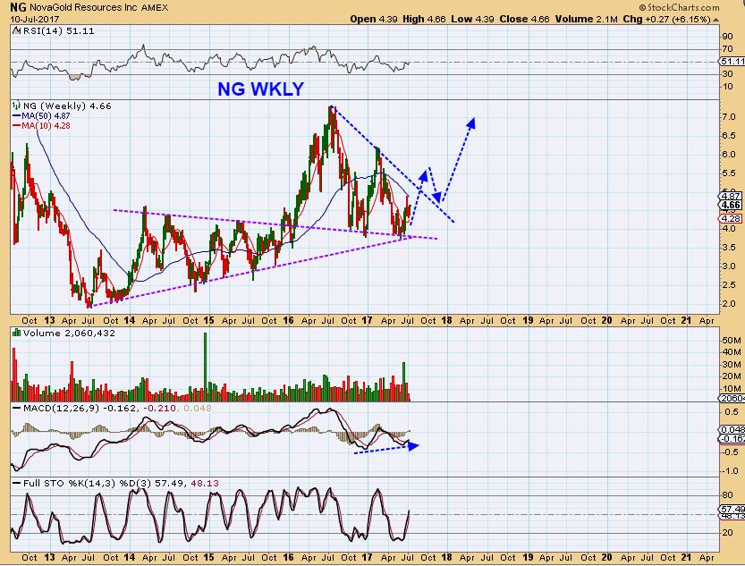Screen dimensions: 745x566
Task: Click the red MA(10) legend line marker
Action: click(x=17, y=126)
